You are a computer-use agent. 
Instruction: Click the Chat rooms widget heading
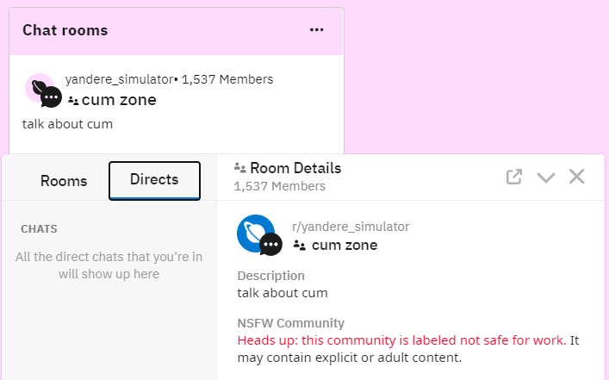pyautogui.click(x=65, y=30)
